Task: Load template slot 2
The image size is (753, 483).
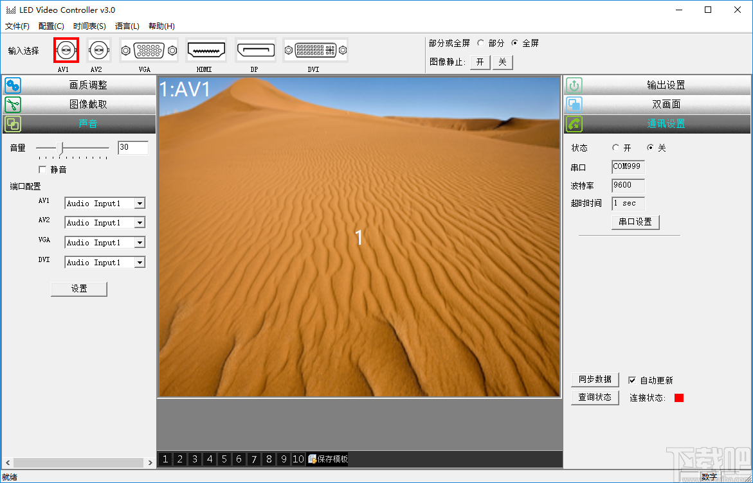Action: 179,459
